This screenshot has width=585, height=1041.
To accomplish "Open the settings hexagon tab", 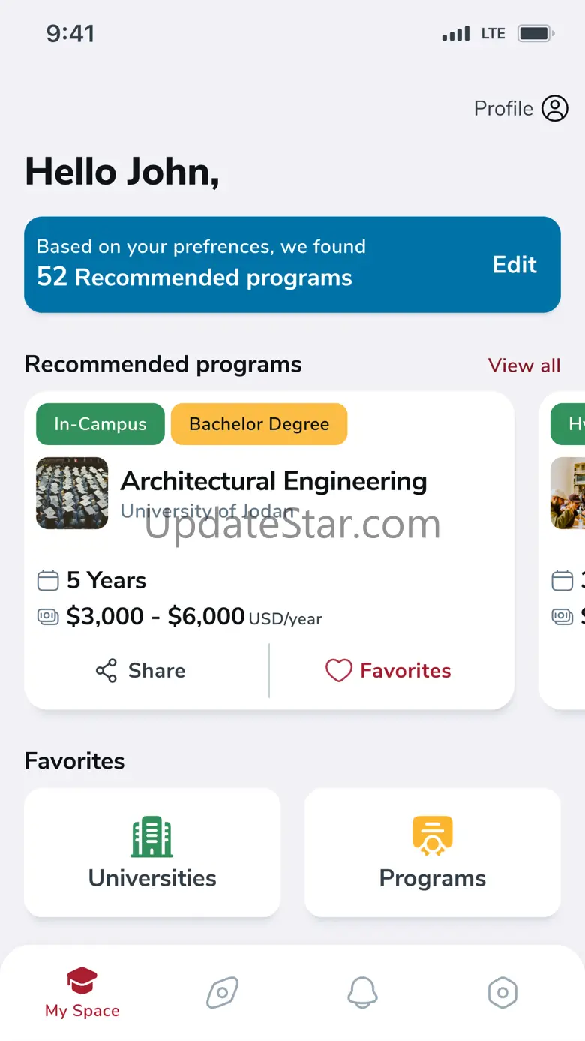I will (x=502, y=993).
